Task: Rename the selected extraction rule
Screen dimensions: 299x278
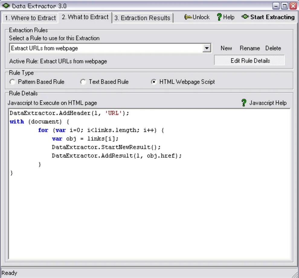Action: [249, 48]
